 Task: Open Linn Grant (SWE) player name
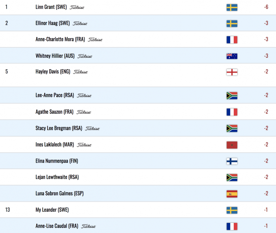(51, 7)
